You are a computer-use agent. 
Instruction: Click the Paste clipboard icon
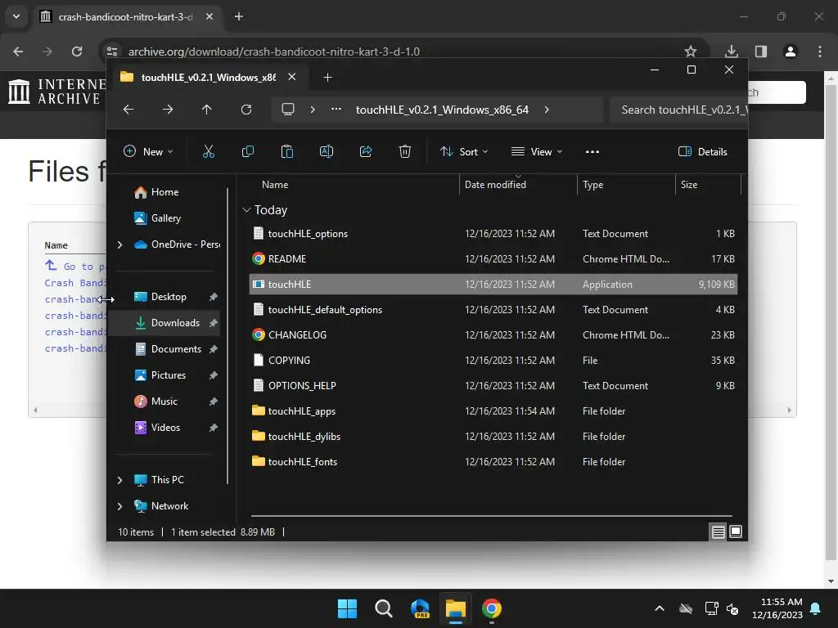[287, 151]
